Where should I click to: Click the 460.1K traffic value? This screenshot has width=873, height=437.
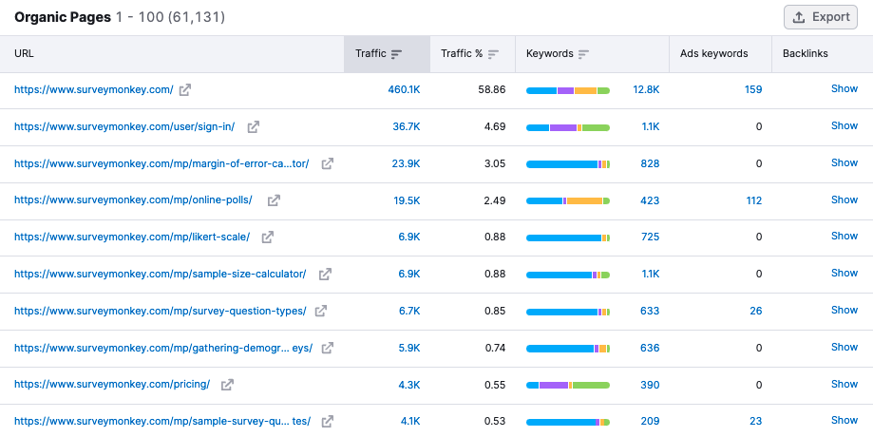(x=402, y=90)
